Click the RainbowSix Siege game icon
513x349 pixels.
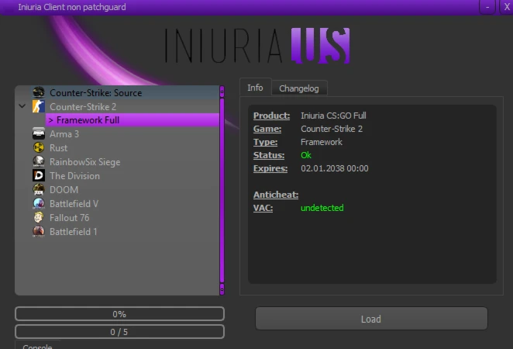point(39,161)
